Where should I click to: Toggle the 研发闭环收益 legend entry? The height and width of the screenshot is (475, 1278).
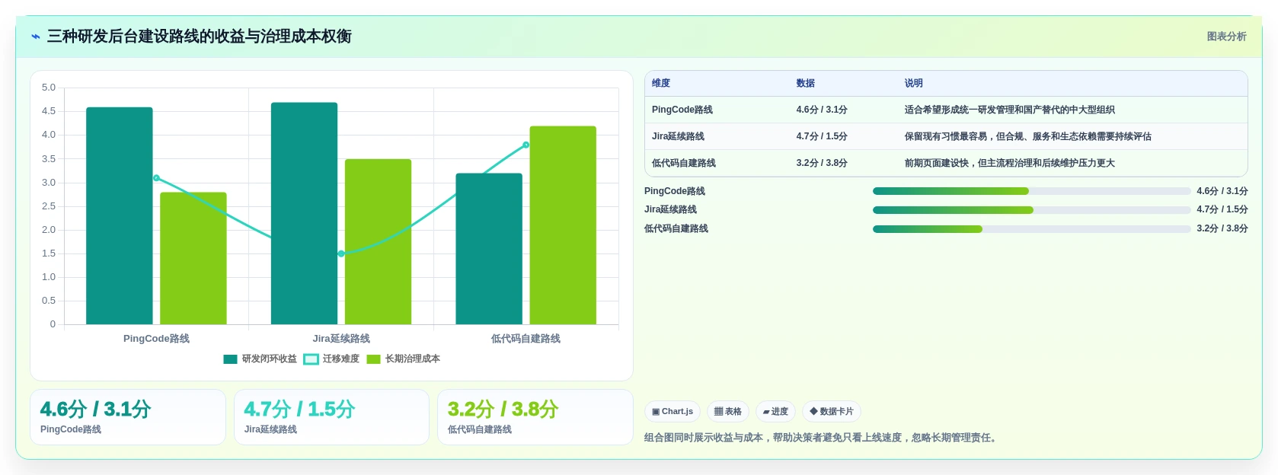[260, 359]
